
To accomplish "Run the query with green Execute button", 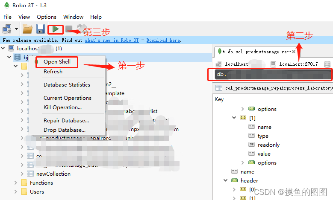I will click(x=56, y=29).
